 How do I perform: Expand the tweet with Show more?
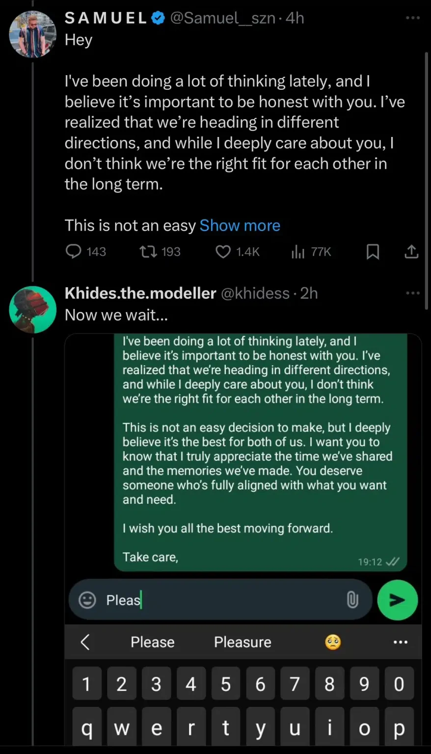pyautogui.click(x=240, y=225)
